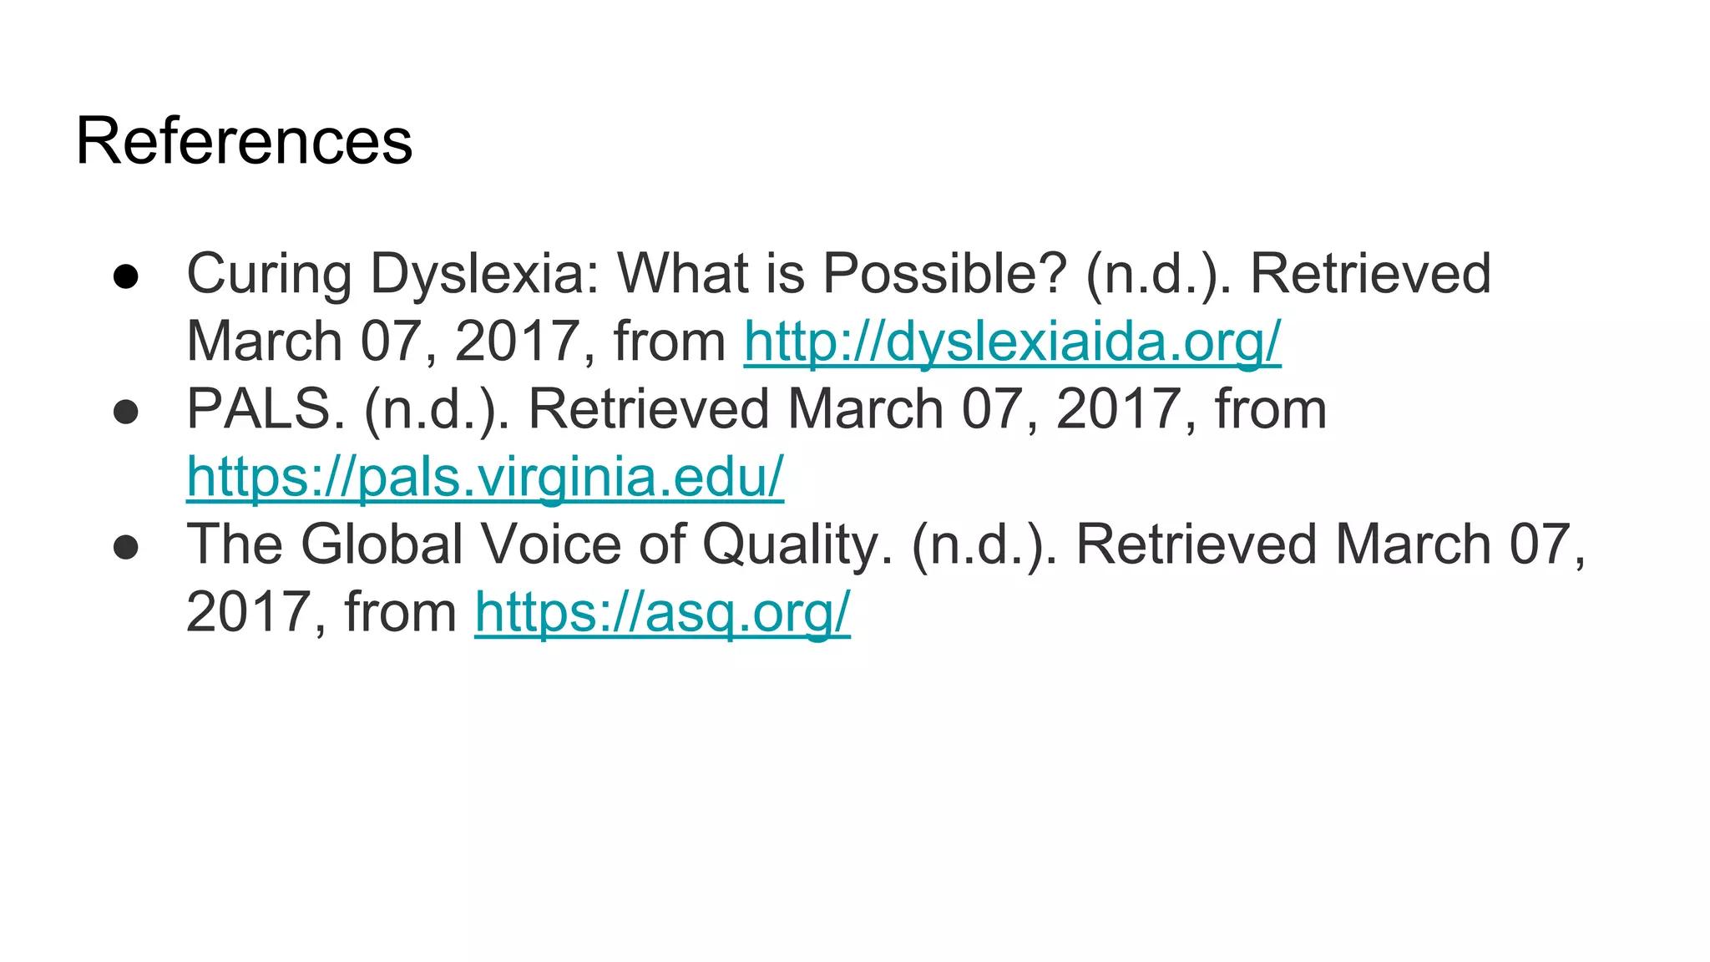1710x962 pixels.
Task: Click 'March 07, 2017, from' before dyslexiaida link
Action: pyautogui.click(x=456, y=342)
